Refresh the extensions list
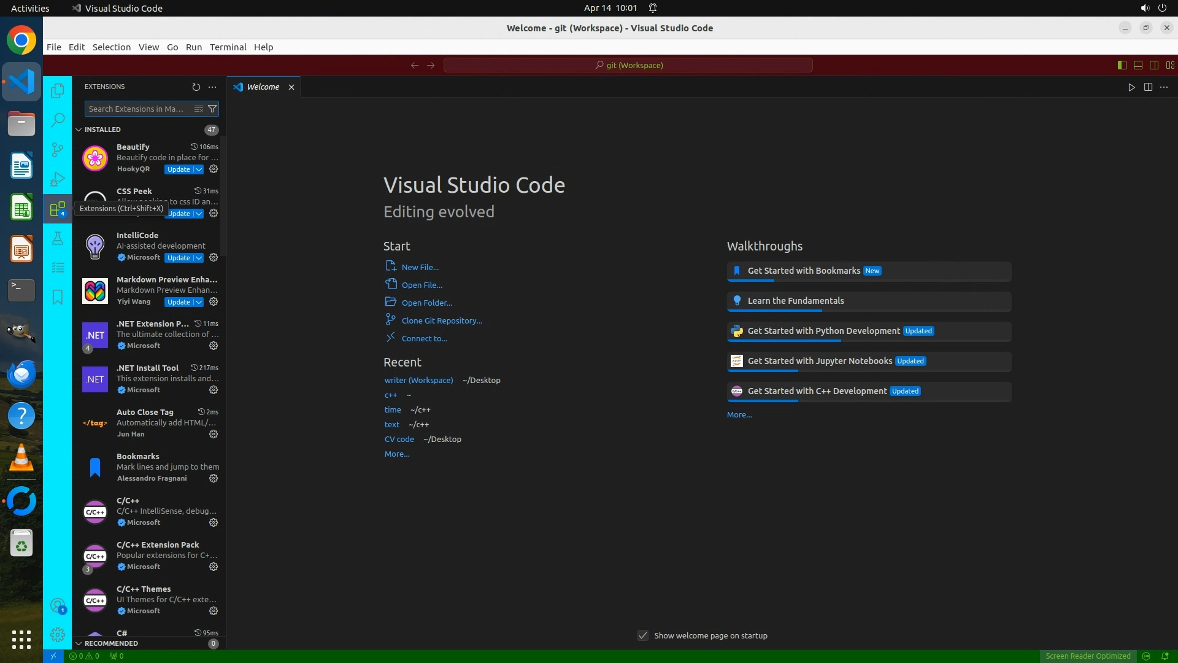The width and height of the screenshot is (1178, 663). [x=196, y=87]
